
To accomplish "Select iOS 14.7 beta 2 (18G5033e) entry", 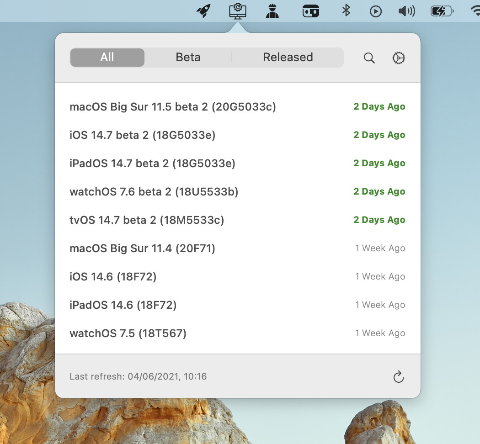I will pyautogui.click(x=238, y=135).
